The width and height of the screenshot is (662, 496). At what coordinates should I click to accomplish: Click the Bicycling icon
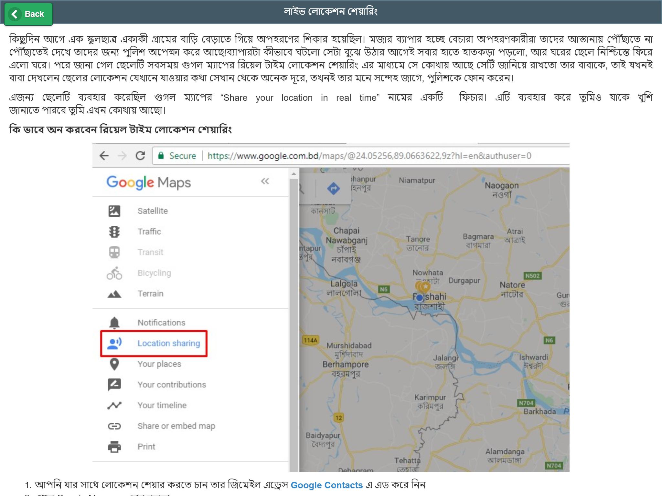[114, 273]
